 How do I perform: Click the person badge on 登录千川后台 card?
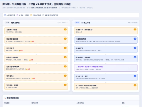65,30
